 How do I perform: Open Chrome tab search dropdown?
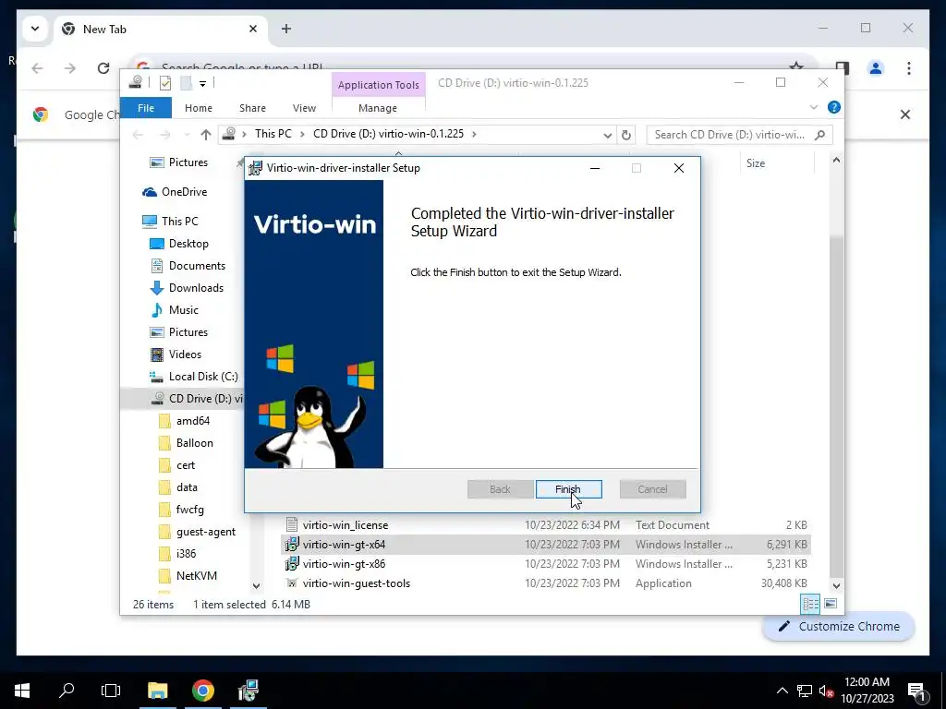[x=35, y=29]
